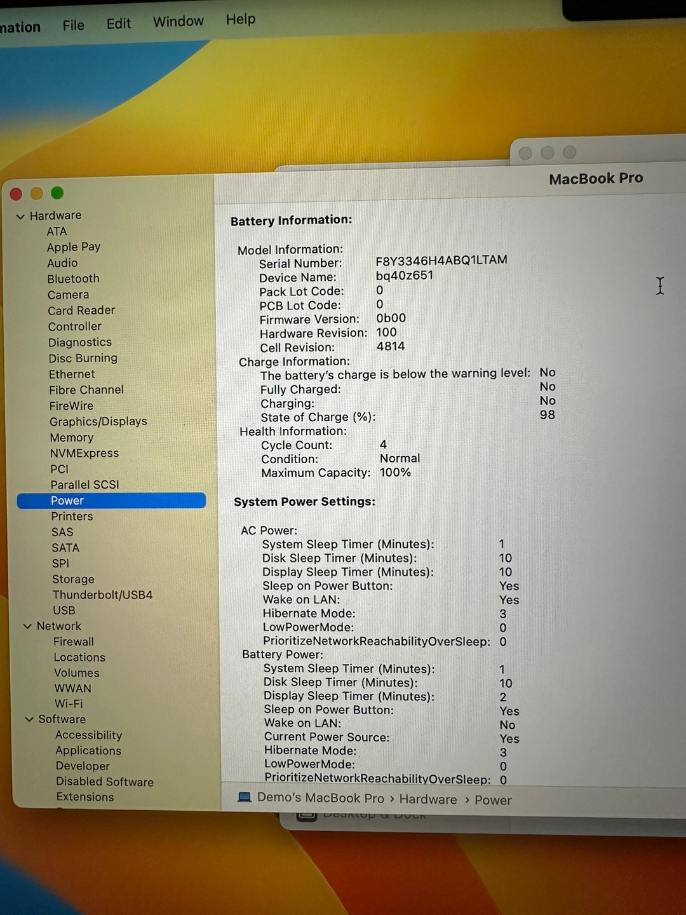Select Developer under Software
Screen dimensions: 686x915
coord(83,766)
